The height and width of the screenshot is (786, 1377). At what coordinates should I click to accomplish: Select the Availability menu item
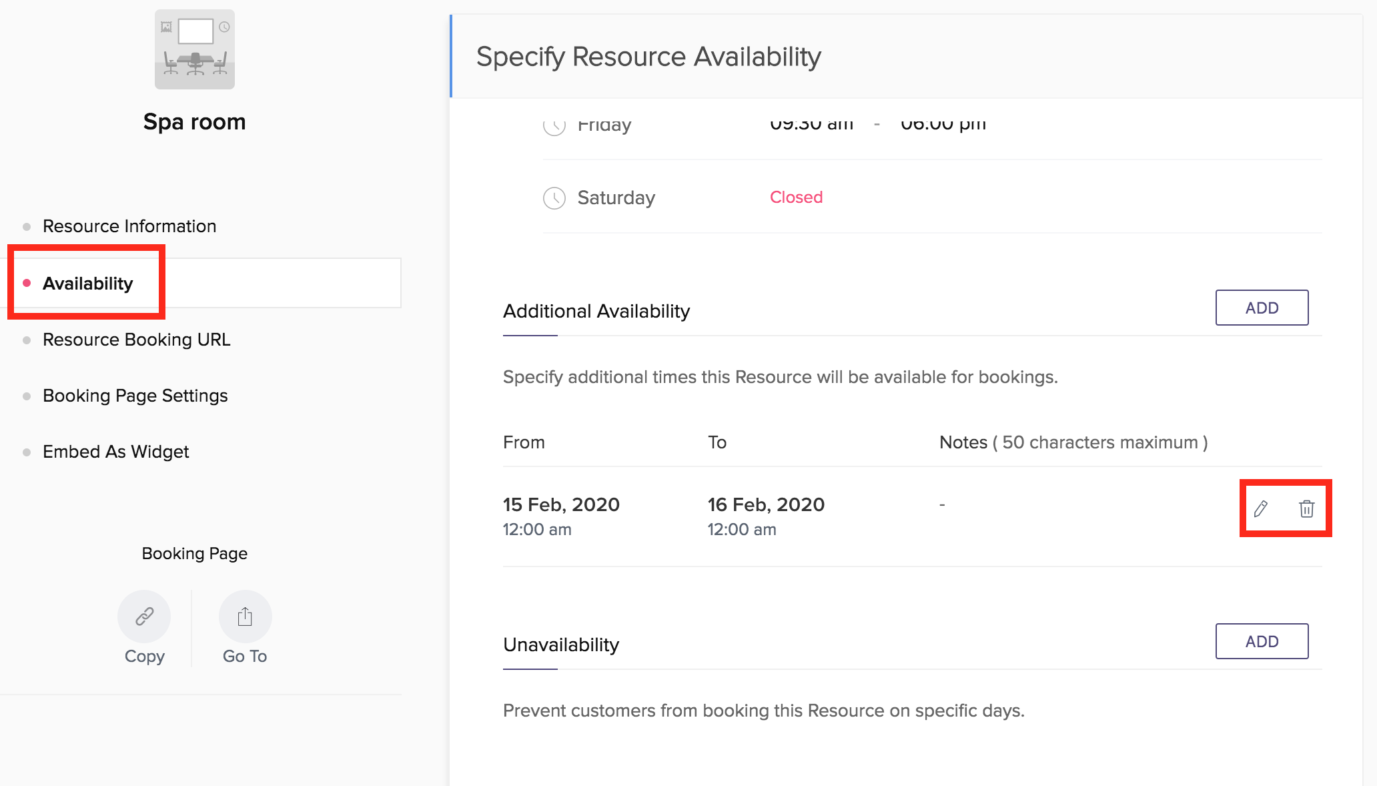(x=87, y=284)
